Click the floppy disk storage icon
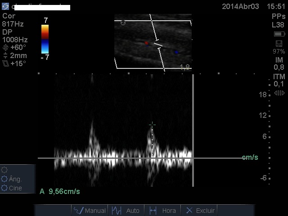Viewport: 288px width, 216px height. coord(279,43)
